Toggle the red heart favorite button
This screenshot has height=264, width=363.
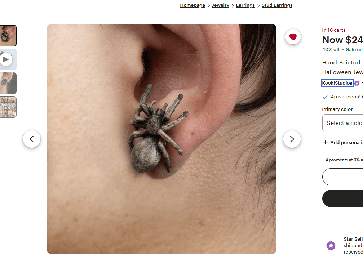[293, 37]
